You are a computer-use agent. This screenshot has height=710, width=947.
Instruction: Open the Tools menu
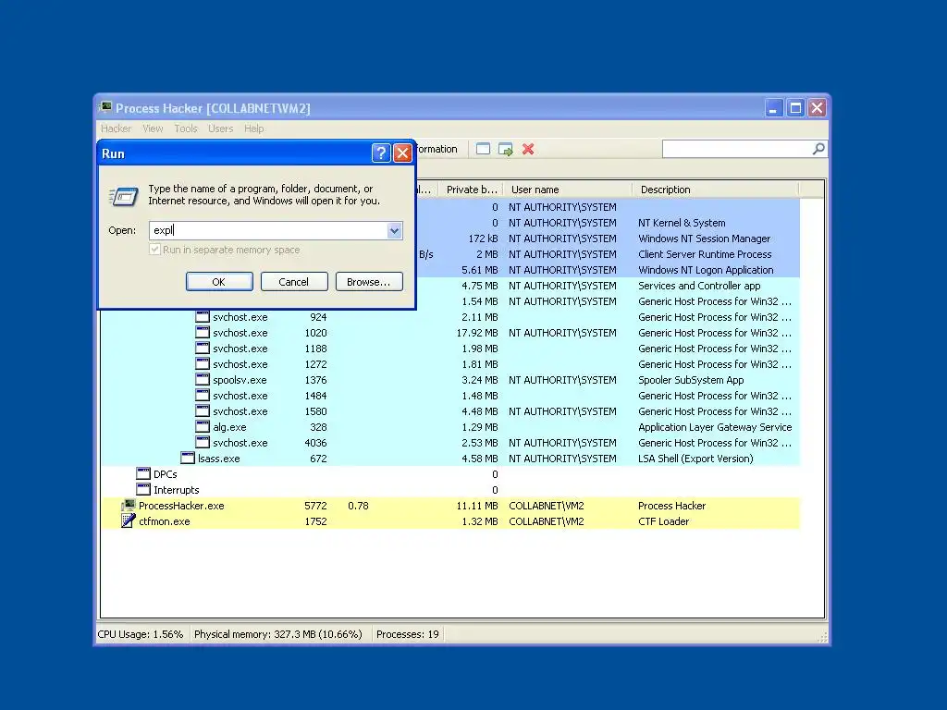(186, 129)
